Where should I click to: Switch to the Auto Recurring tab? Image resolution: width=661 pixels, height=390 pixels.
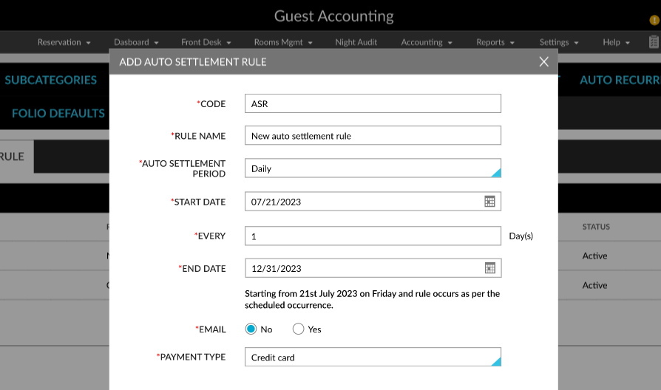point(620,80)
